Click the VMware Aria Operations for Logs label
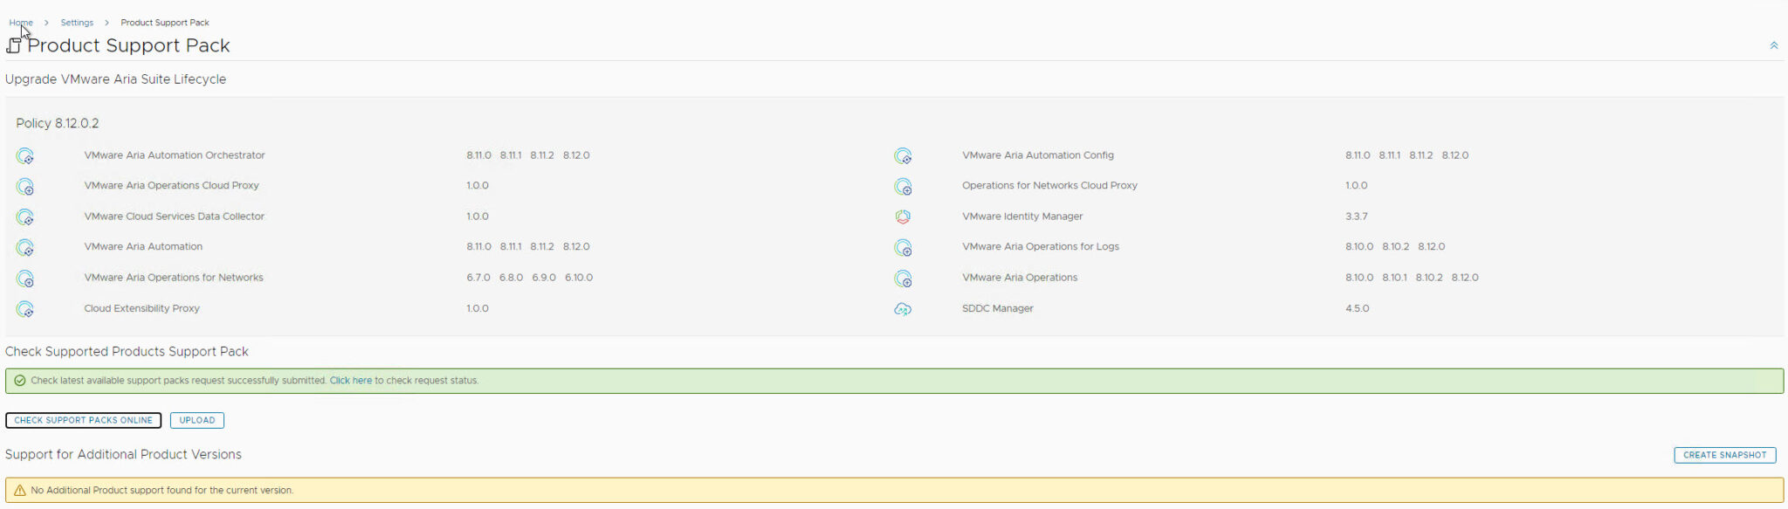1788x509 pixels. coord(1041,246)
